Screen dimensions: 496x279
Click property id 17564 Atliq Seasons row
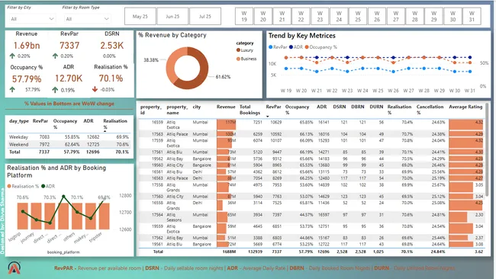pos(157,214)
